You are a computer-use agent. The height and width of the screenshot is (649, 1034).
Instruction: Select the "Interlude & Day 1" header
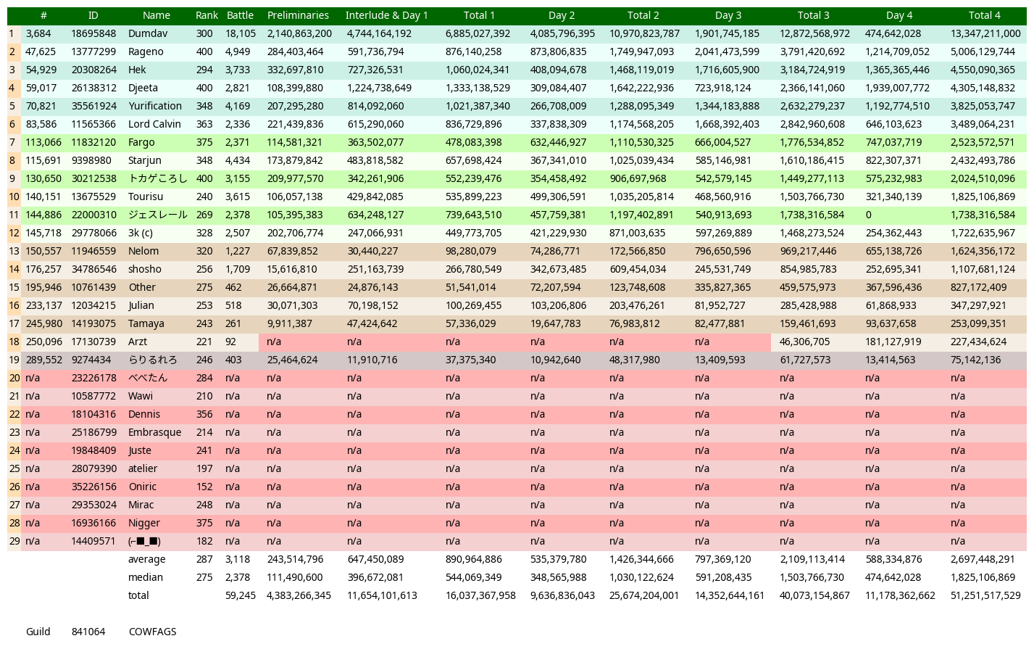pos(387,15)
